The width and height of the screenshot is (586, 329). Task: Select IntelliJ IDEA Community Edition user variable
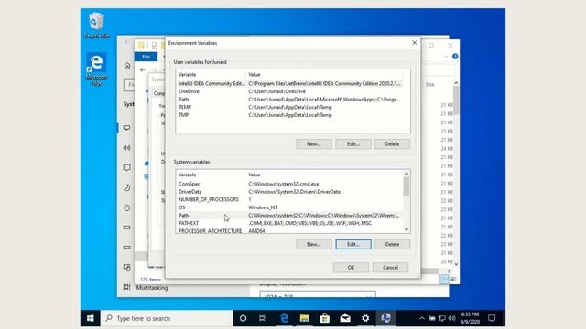point(289,83)
